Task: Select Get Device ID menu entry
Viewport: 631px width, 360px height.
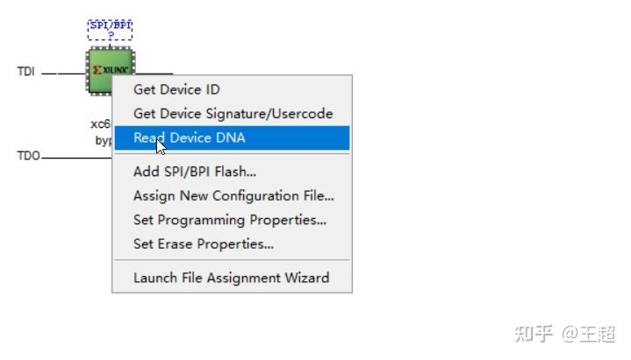Action: click(x=176, y=89)
